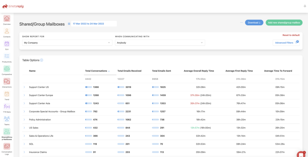Open the Comparative scales icon

(7, 69)
